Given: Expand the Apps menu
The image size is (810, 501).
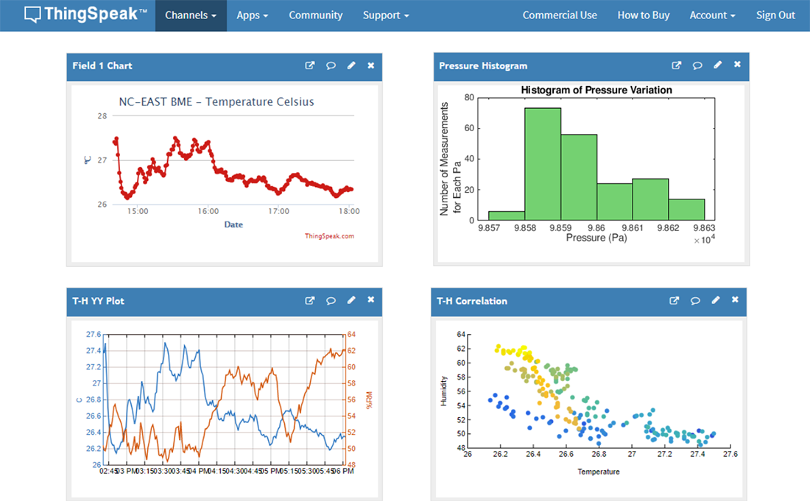Looking at the screenshot, I should pos(252,15).
